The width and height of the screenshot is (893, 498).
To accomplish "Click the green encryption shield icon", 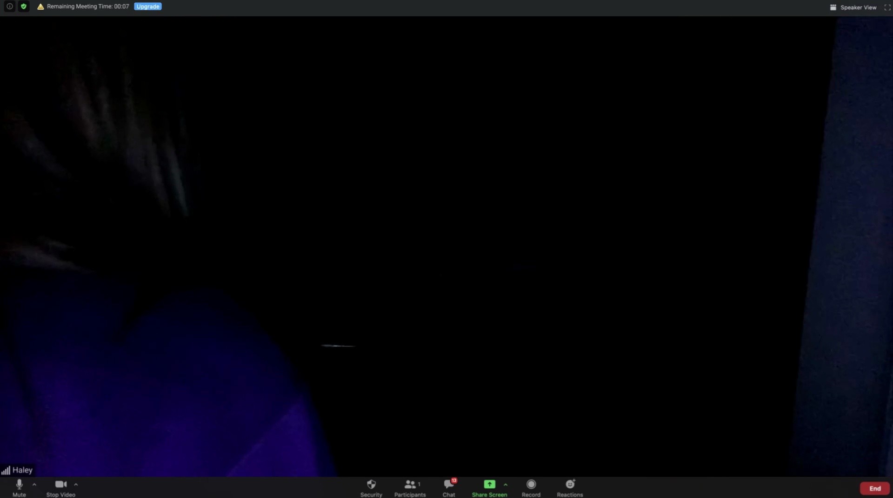I will [24, 7].
